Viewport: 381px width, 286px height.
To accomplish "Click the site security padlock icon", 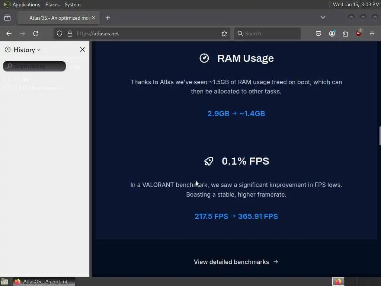I will point(70,34).
